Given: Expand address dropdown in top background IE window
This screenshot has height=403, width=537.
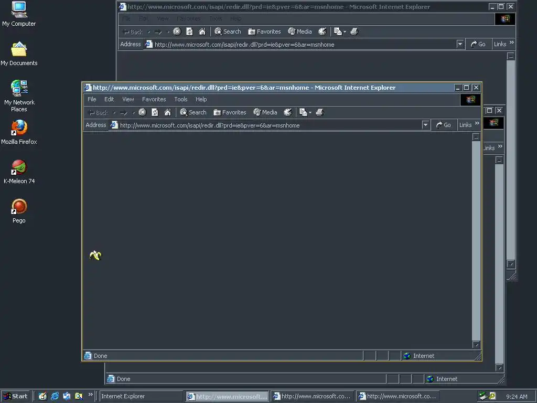Looking at the screenshot, I should point(460,44).
